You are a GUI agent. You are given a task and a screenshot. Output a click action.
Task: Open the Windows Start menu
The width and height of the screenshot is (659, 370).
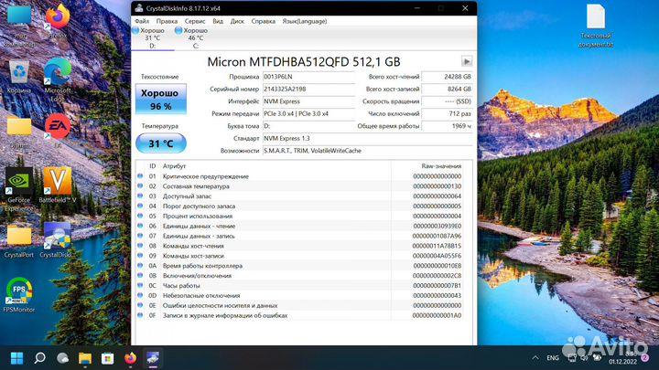(16, 358)
